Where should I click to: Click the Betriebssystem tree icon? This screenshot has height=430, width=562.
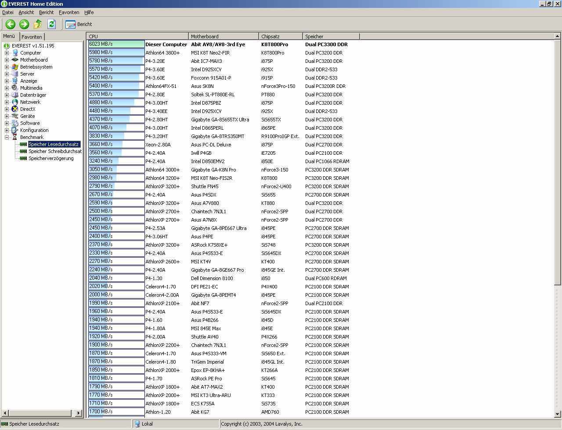15,67
